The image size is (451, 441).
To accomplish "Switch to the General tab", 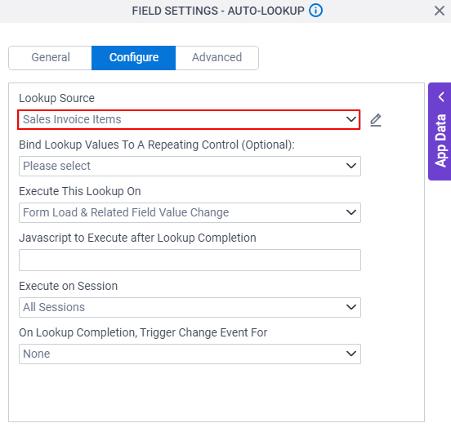I will click(x=51, y=57).
